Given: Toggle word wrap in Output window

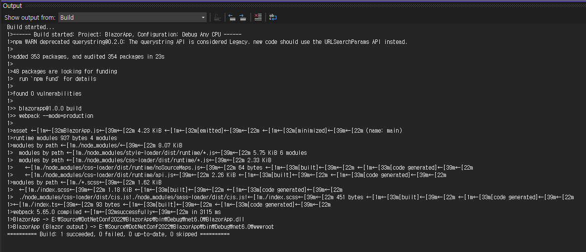Looking at the screenshot, I should tap(273, 18).
